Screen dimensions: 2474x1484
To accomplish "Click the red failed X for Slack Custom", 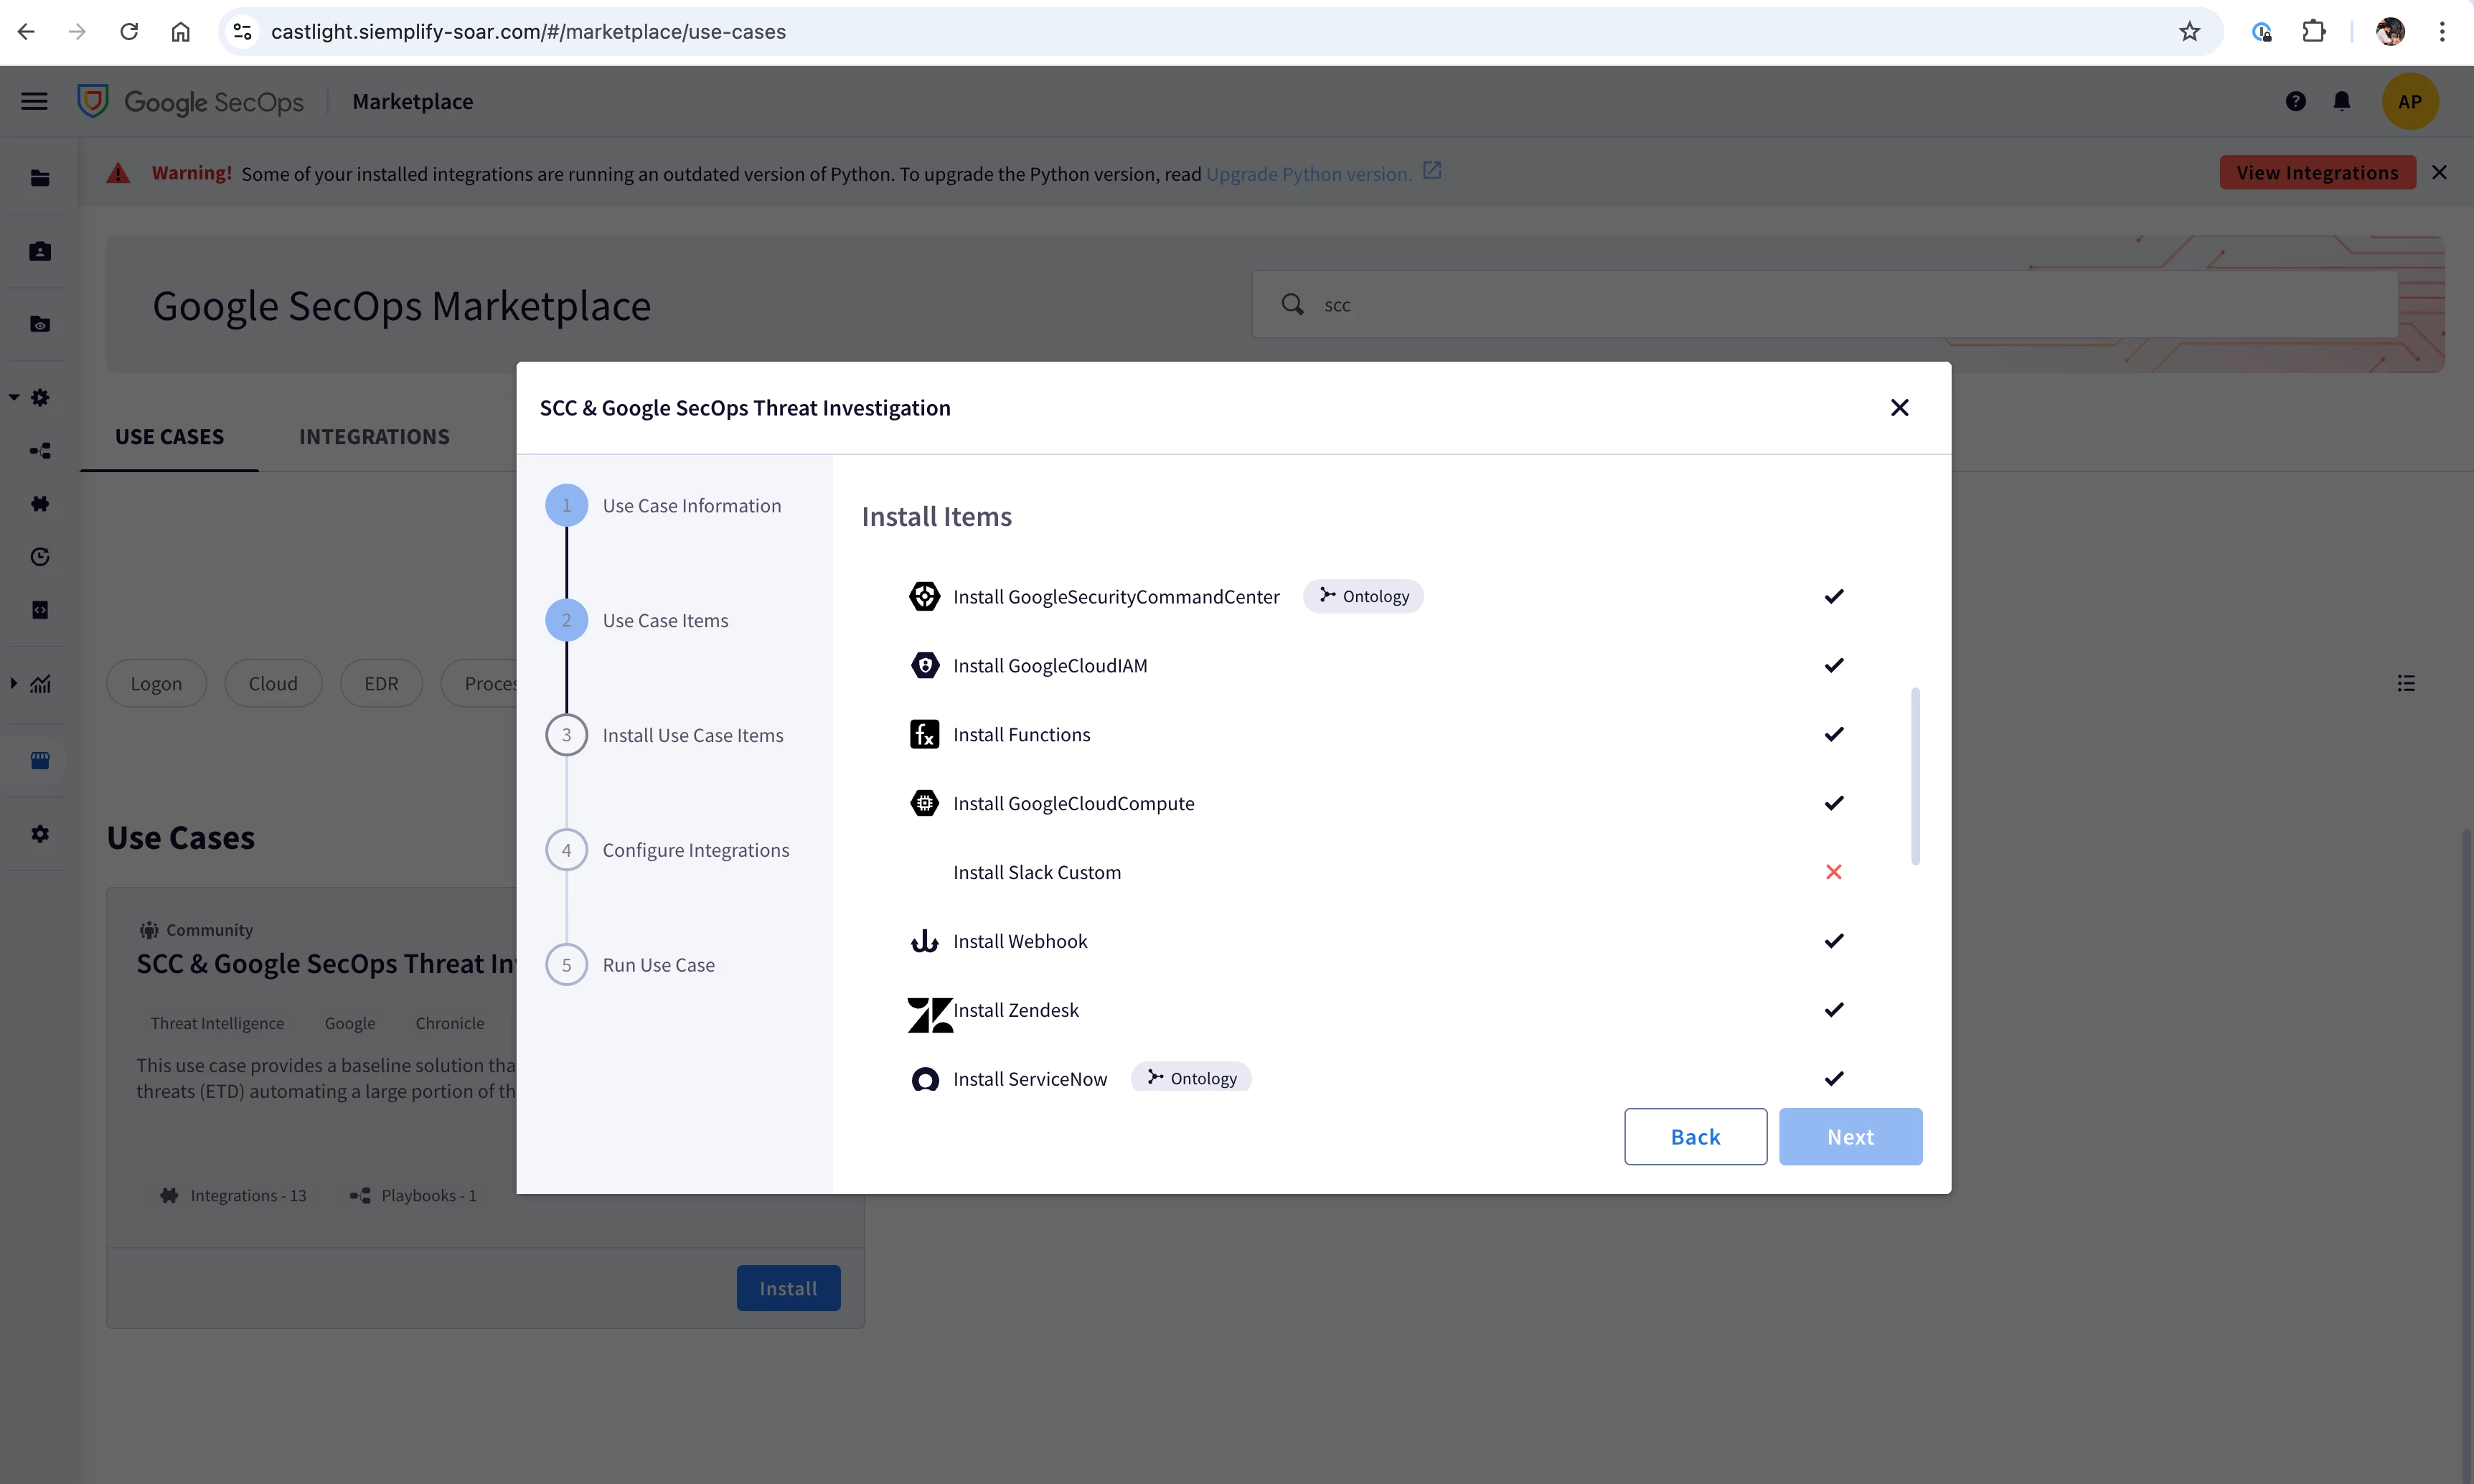I will pos(1833,872).
